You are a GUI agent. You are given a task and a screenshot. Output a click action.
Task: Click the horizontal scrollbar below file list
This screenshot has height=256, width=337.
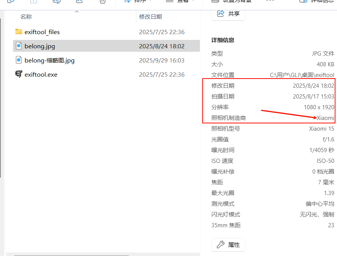coord(72,255)
